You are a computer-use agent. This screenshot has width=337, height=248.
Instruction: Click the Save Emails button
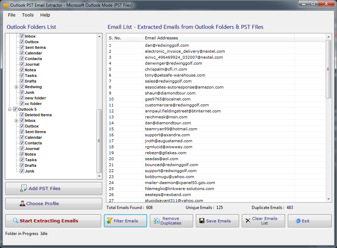(217, 221)
